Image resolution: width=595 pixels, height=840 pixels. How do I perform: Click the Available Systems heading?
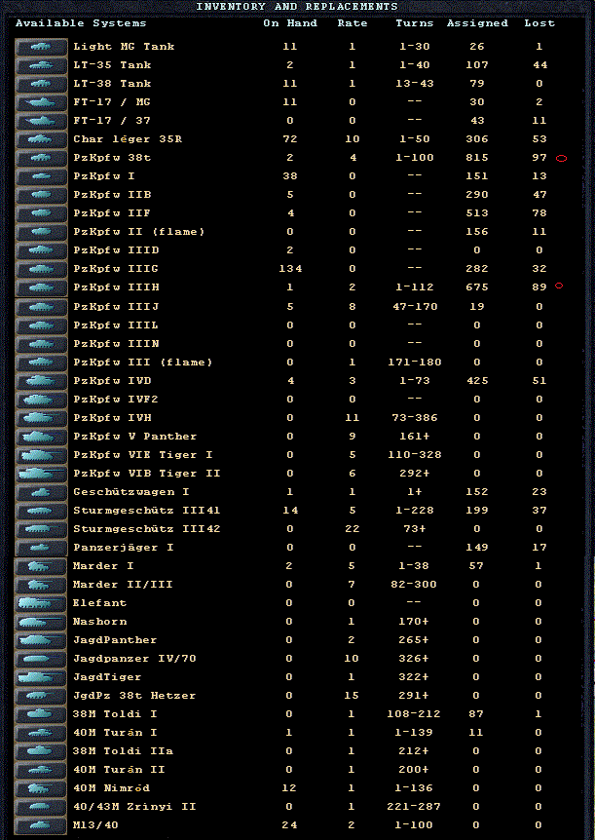pyautogui.click(x=80, y=23)
